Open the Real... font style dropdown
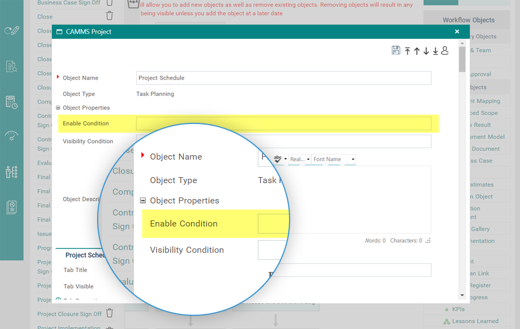The width and height of the screenshot is (520, 329). click(x=299, y=159)
